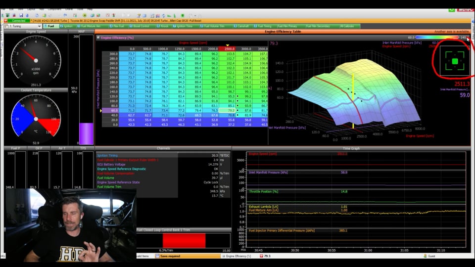The image size is (475, 267).
Task: Click the colour scale gradient bar
Action: click(437, 38)
